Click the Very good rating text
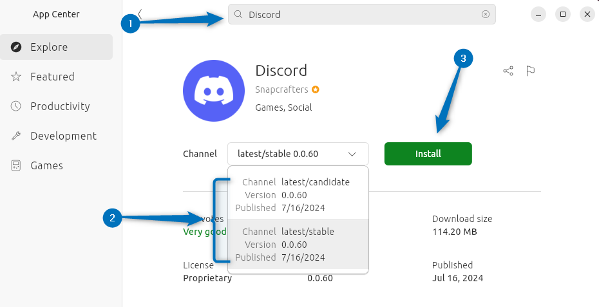Screen dimensions: 599x307 205,232
